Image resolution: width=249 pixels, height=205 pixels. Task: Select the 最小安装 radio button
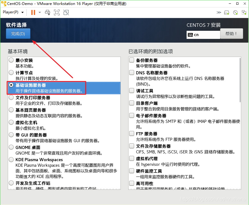[11, 60]
